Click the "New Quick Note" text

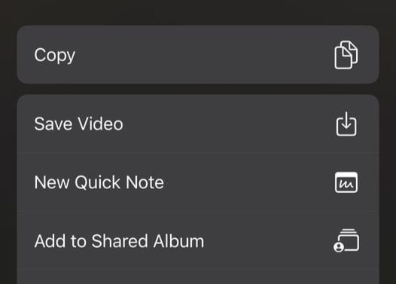(99, 182)
